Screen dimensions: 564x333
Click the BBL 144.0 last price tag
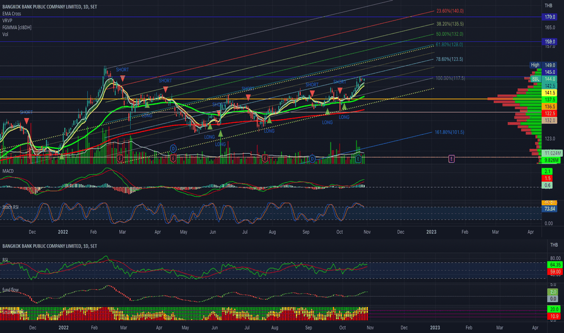[x=544, y=79]
